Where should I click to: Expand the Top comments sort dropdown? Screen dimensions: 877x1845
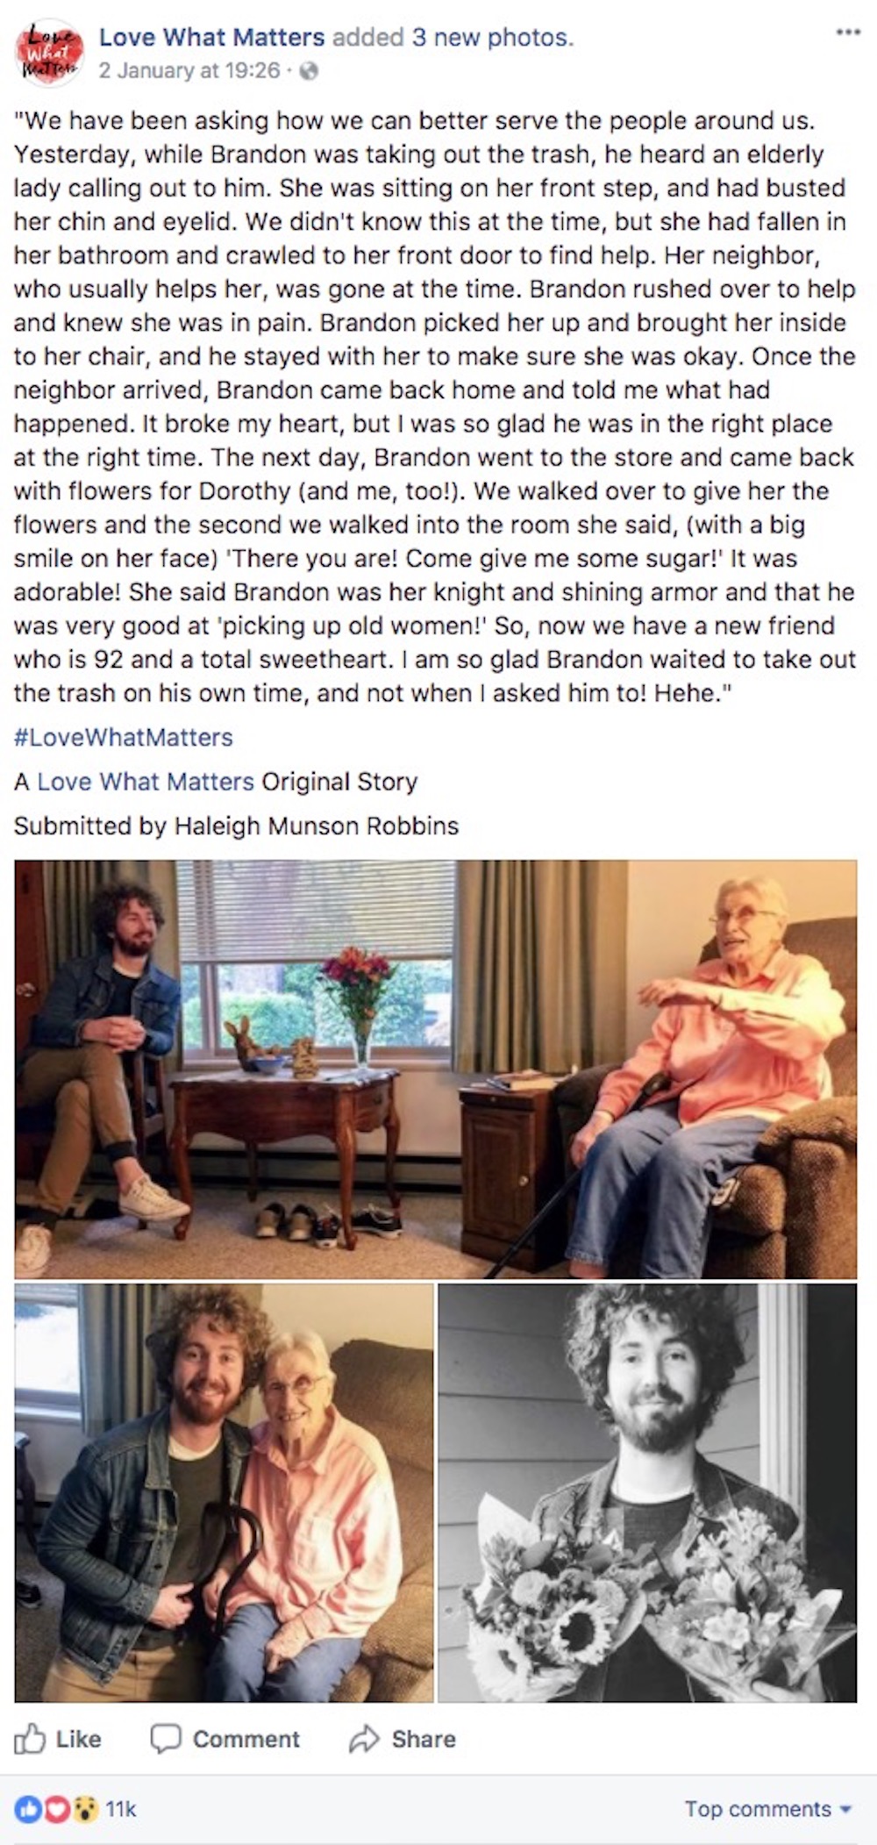(768, 1808)
